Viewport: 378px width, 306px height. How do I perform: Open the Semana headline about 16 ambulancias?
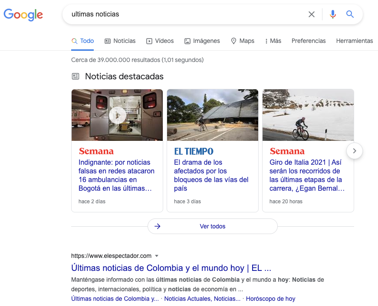point(116,175)
